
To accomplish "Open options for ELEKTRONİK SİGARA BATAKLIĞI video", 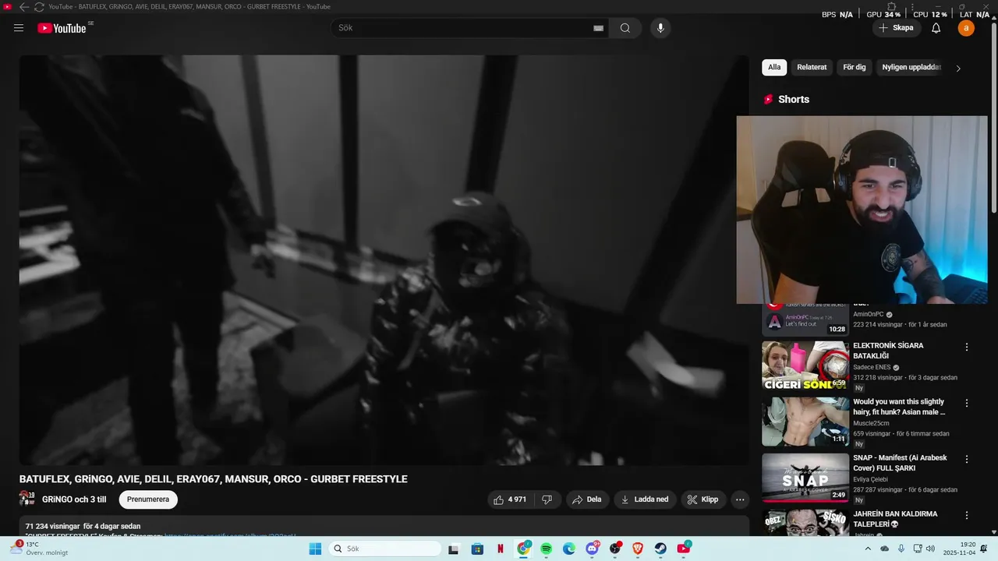I will 967,348.
